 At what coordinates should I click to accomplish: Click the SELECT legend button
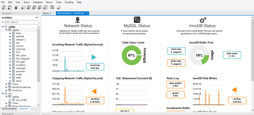(x=125, y=111)
